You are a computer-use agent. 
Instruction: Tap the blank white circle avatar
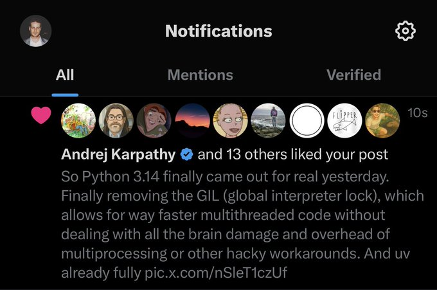(x=307, y=121)
